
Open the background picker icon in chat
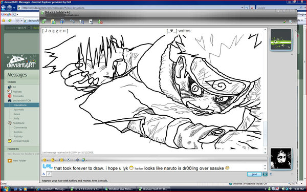pyautogui.click(x=84, y=160)
